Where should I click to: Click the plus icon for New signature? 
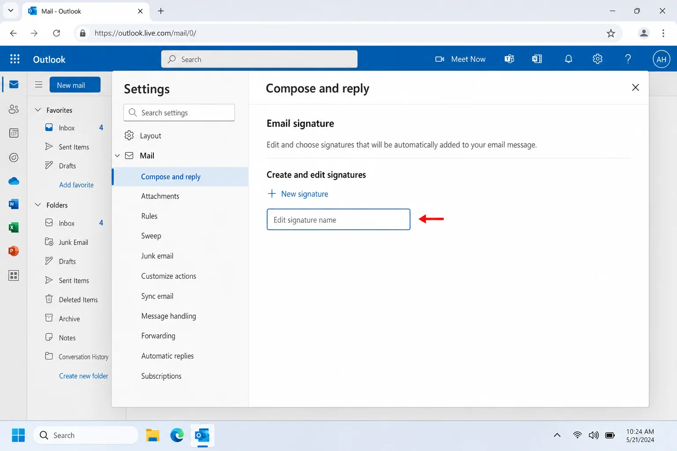point(272,194)
